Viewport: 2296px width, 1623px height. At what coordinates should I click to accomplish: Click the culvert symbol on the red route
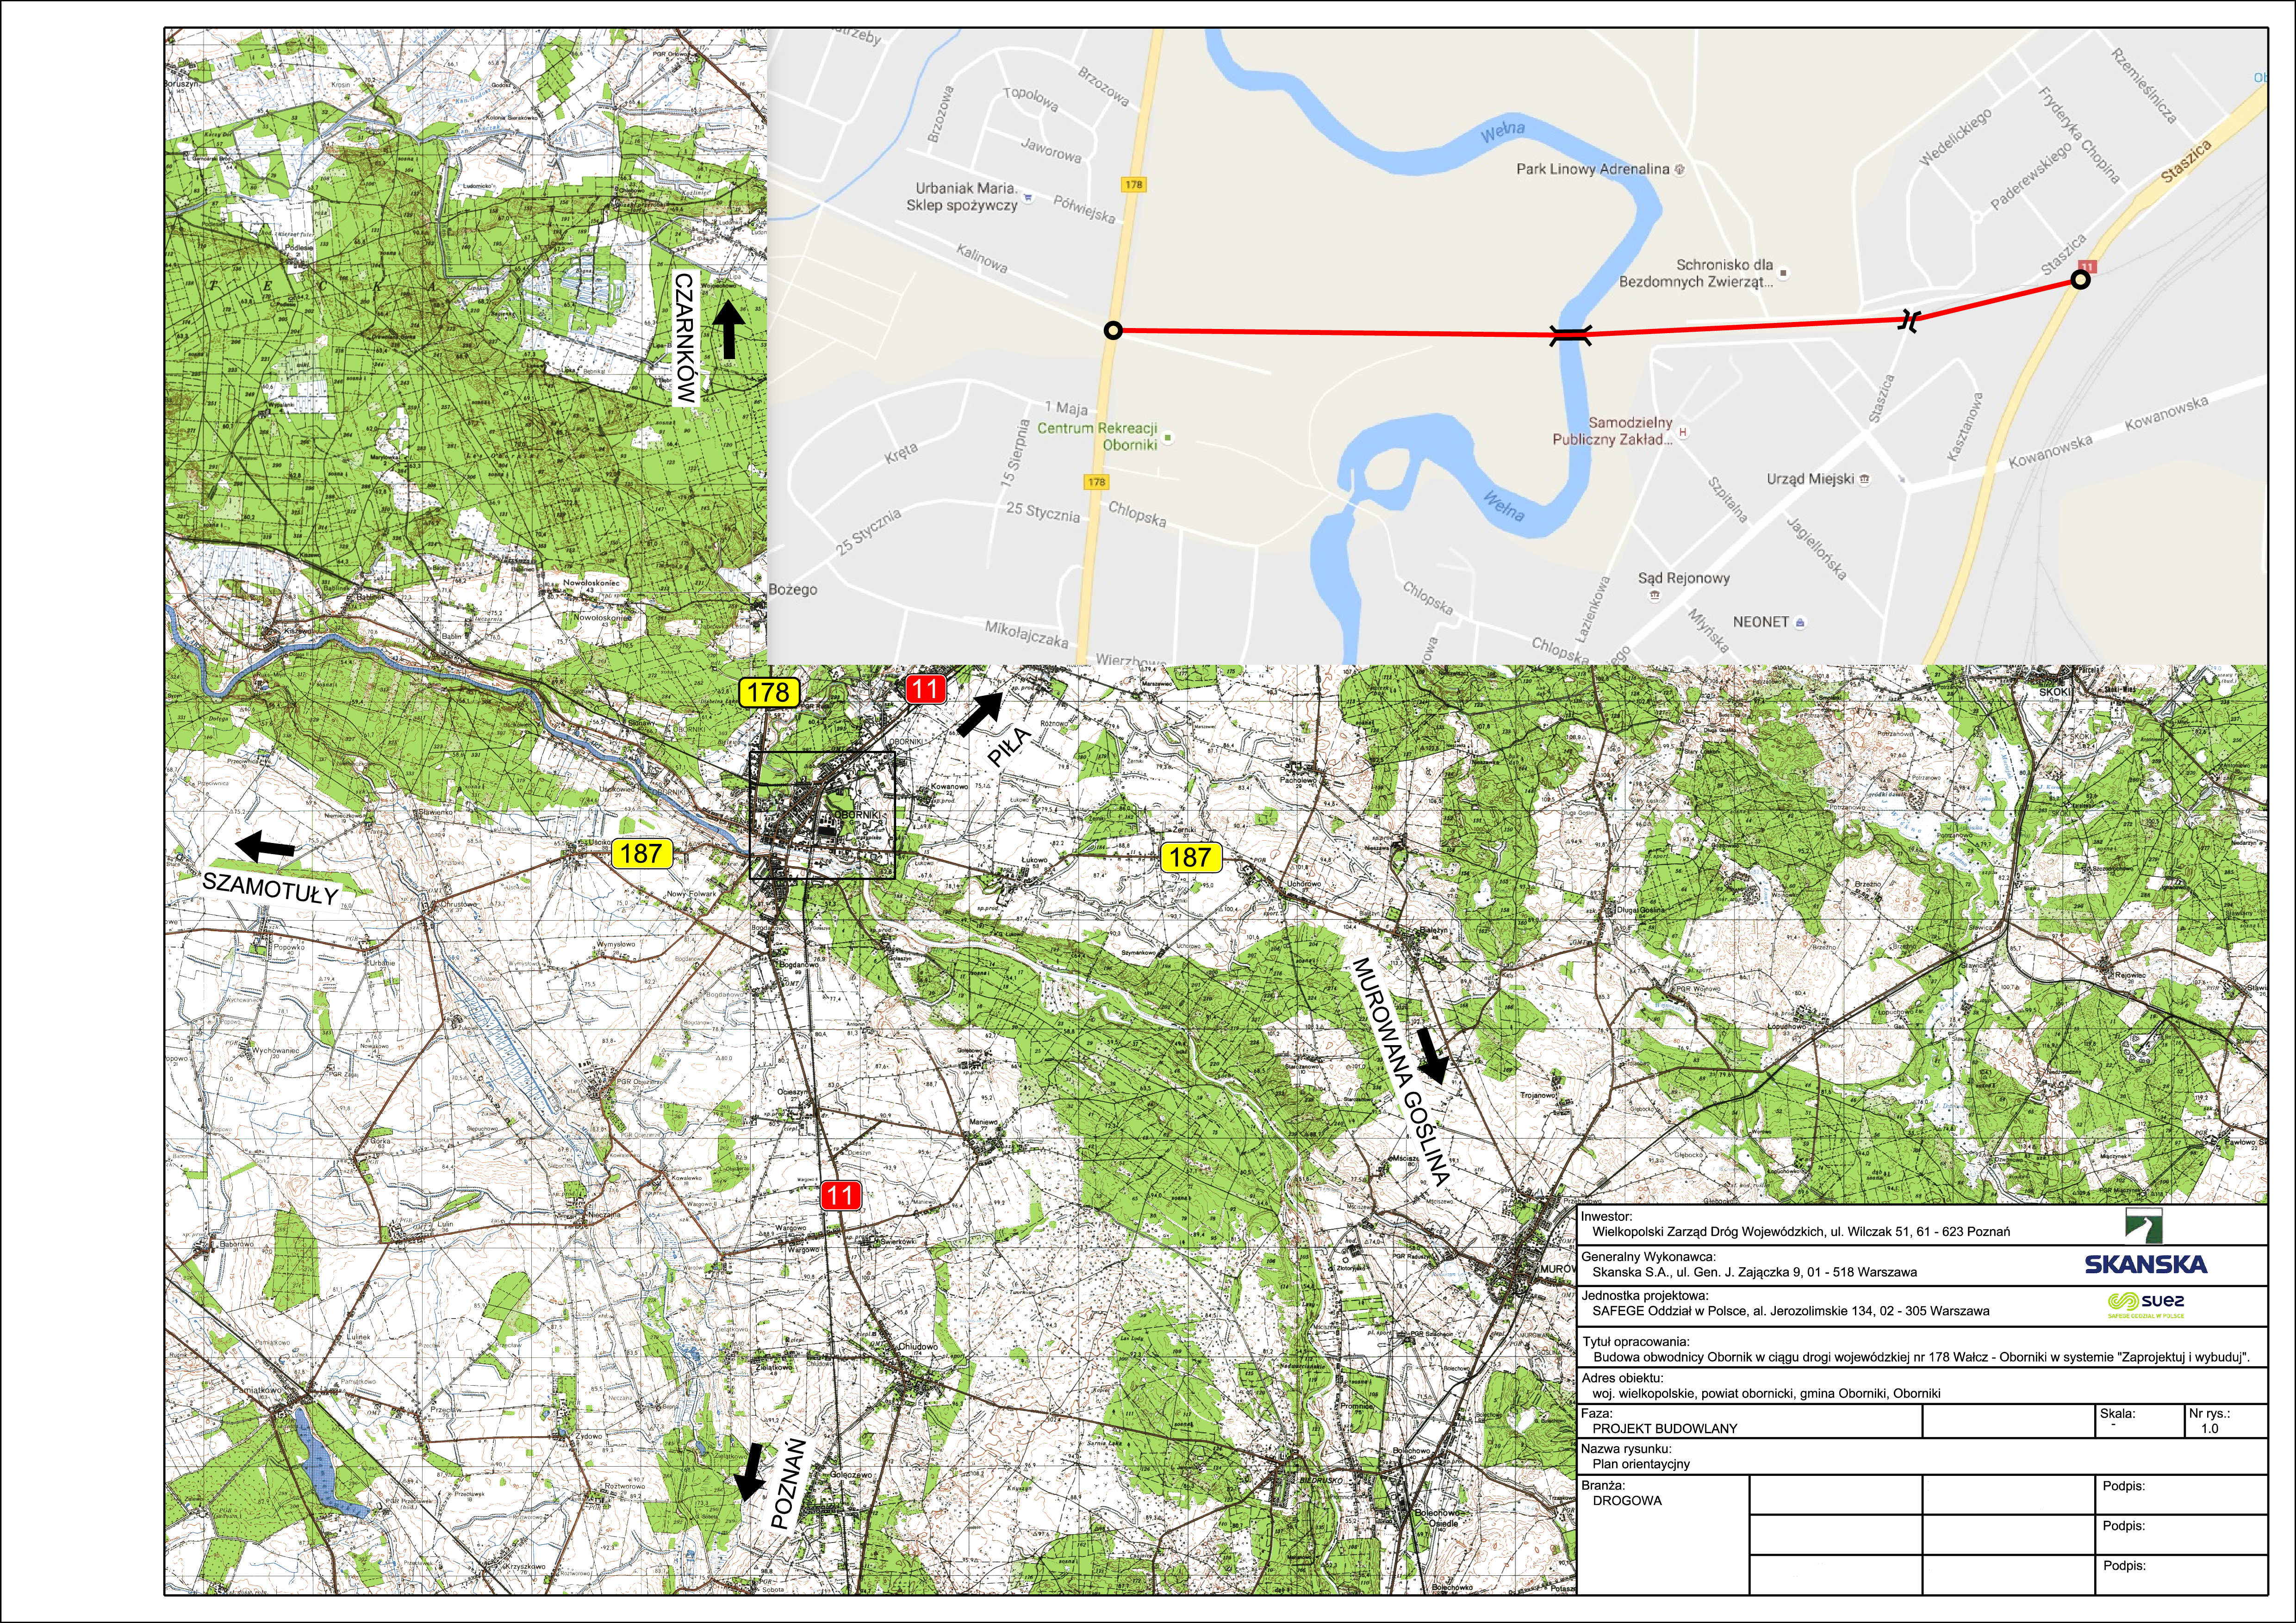[x=1909, y=321]
